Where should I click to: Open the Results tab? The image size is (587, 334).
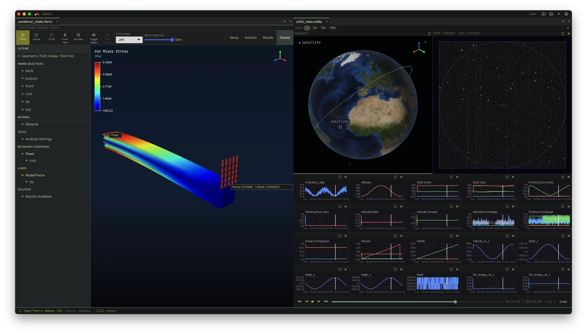(268, 38)
